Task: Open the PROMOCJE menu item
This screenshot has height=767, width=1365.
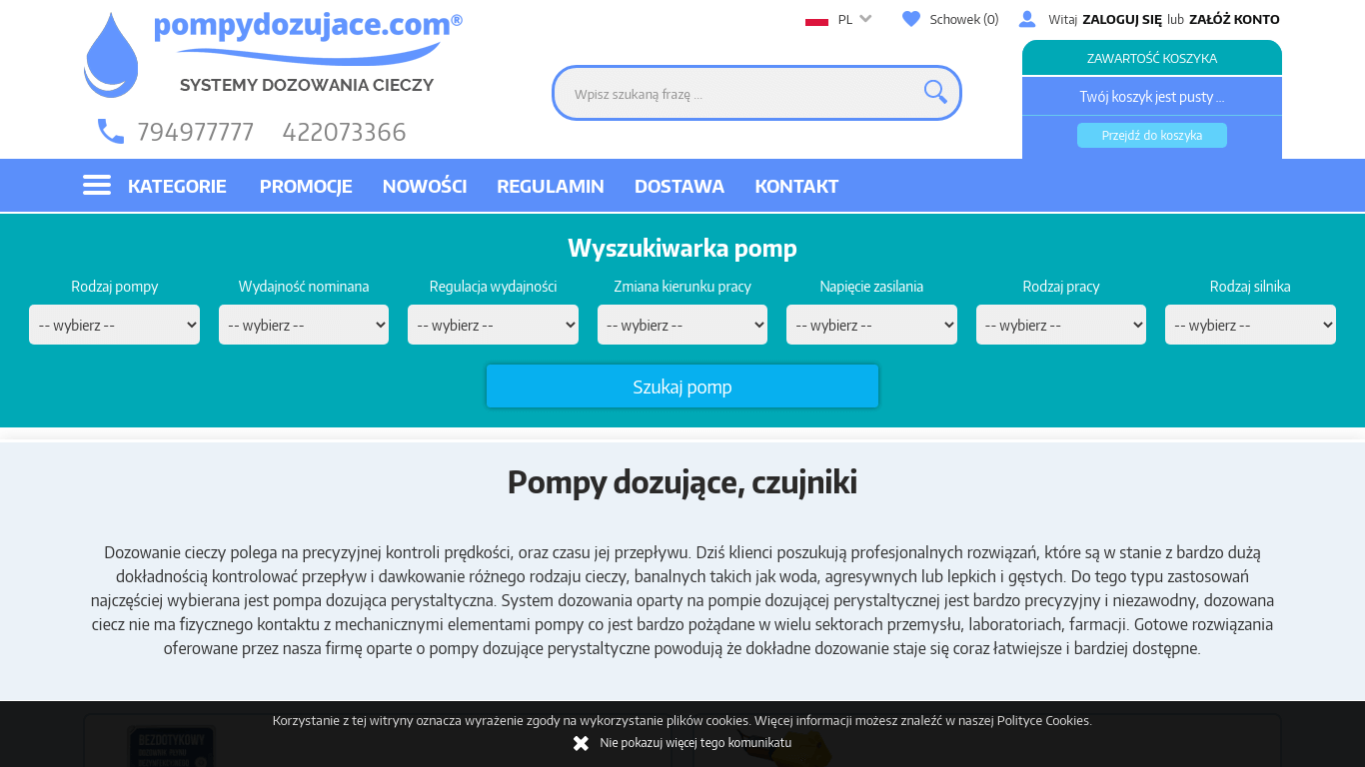Action: (x=306, y=186)
